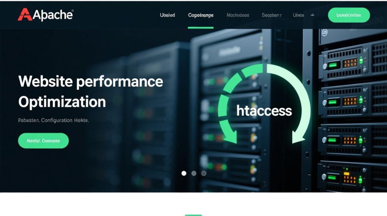Click the 'Uheic' navigation link

click(x=298, y=15)
